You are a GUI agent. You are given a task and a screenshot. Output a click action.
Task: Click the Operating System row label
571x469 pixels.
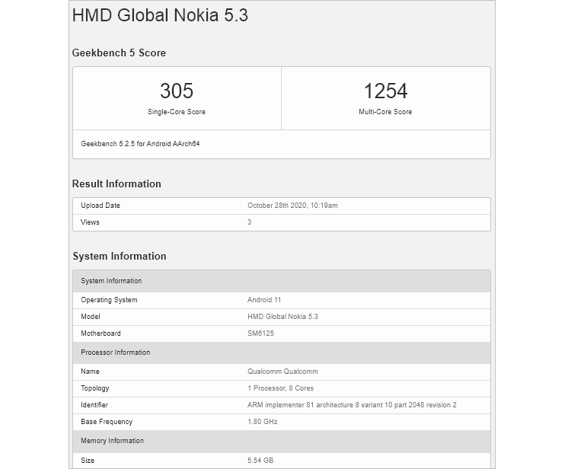(x=109, y=300)
